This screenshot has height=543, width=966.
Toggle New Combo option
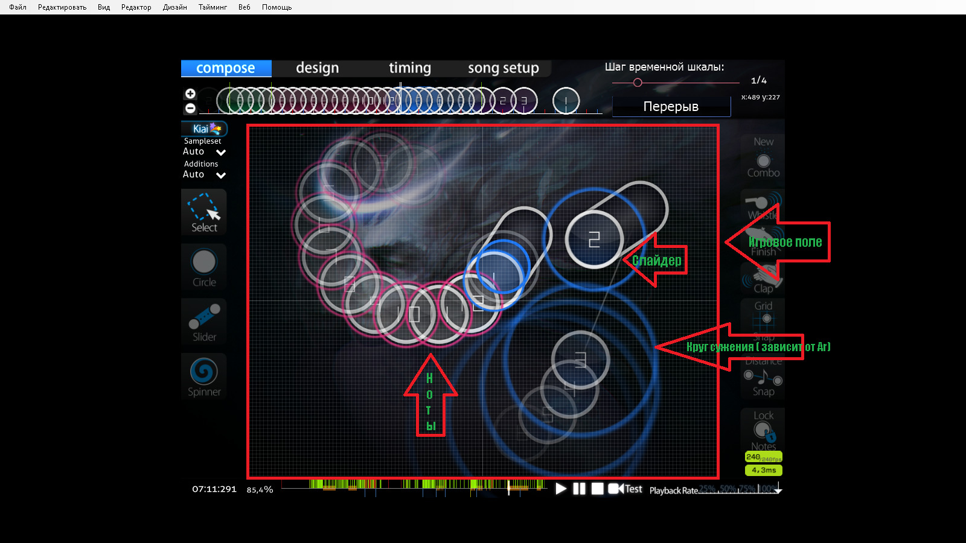click(763, 158)
